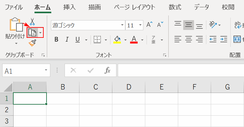Click the Copy icon in the clipboard group
244x127 pixels.
point(32,32)
